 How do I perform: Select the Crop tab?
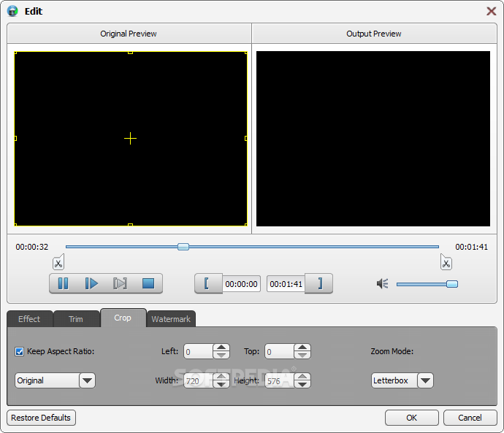[123, 318]
